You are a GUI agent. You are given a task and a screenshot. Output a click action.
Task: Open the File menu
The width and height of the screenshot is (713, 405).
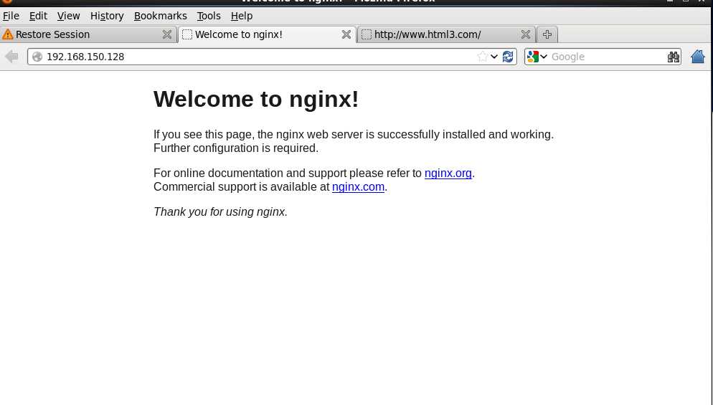11,16
